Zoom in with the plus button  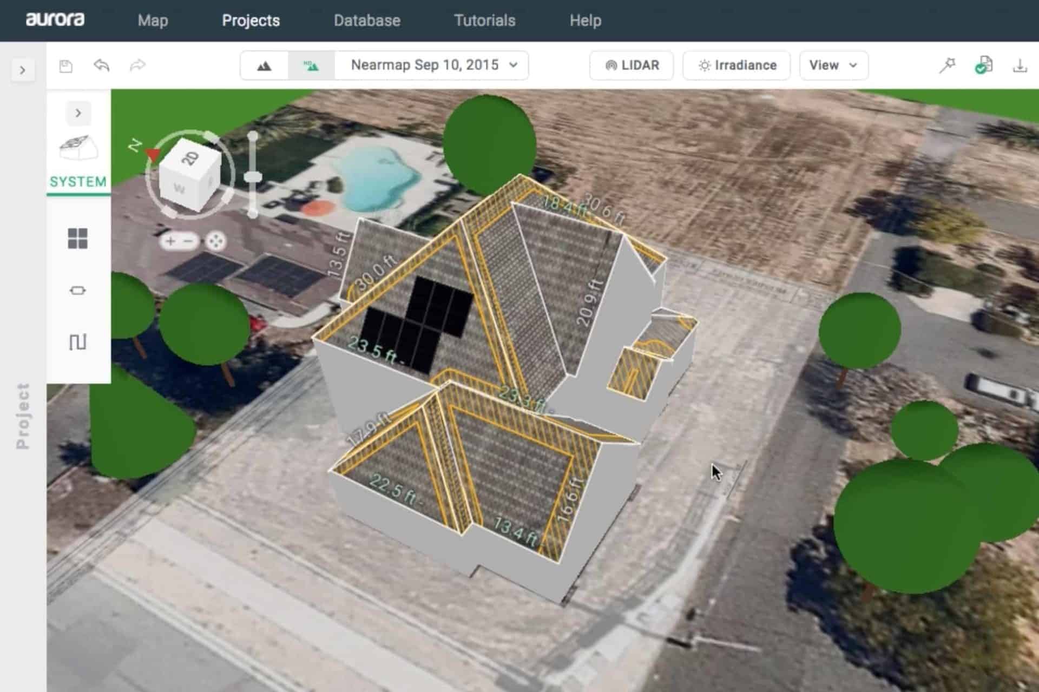[170, 241]
